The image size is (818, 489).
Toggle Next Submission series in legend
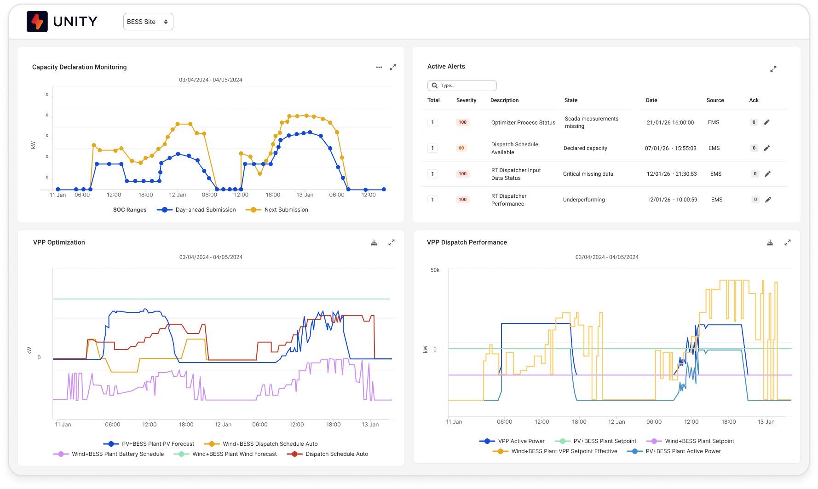tap(286, 210)
